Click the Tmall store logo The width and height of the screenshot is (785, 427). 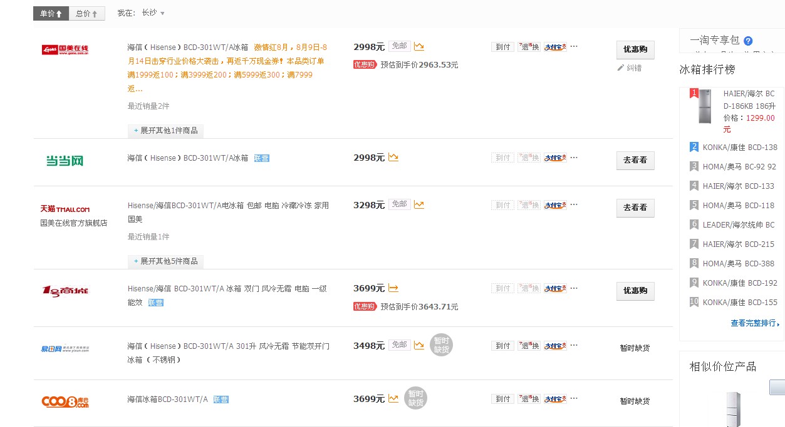pyautogui.click(x=65, y=209)
